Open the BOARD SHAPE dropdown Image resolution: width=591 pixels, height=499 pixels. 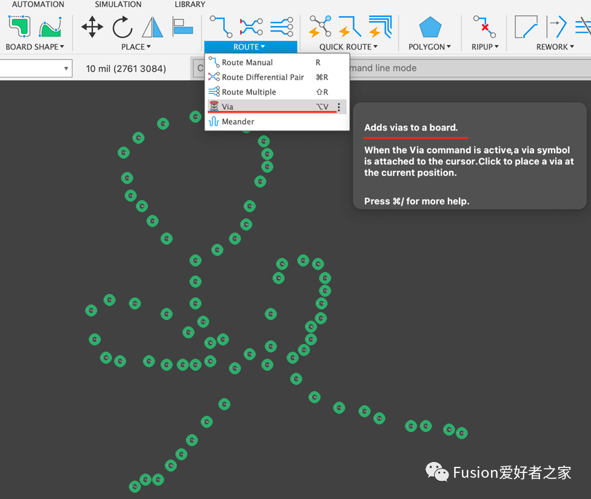(35, 47)
